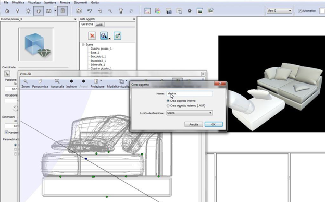Viewport: 325px width, 202px height.
Task: Click the paint bucket icon in toolbar
Action: click(7, 11)
